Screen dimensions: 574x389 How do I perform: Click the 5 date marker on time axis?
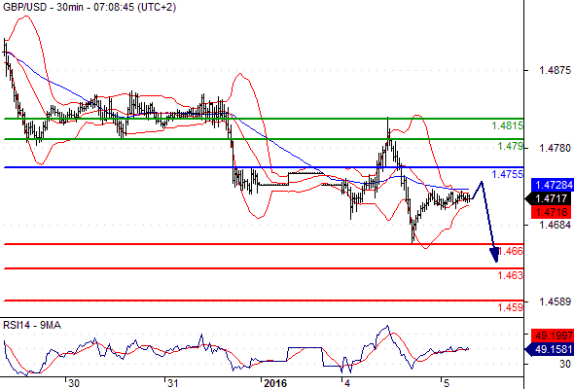coord(447,383)
